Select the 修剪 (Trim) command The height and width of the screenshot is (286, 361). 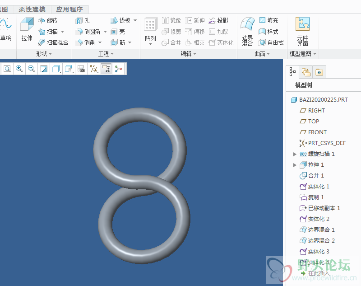171,32
